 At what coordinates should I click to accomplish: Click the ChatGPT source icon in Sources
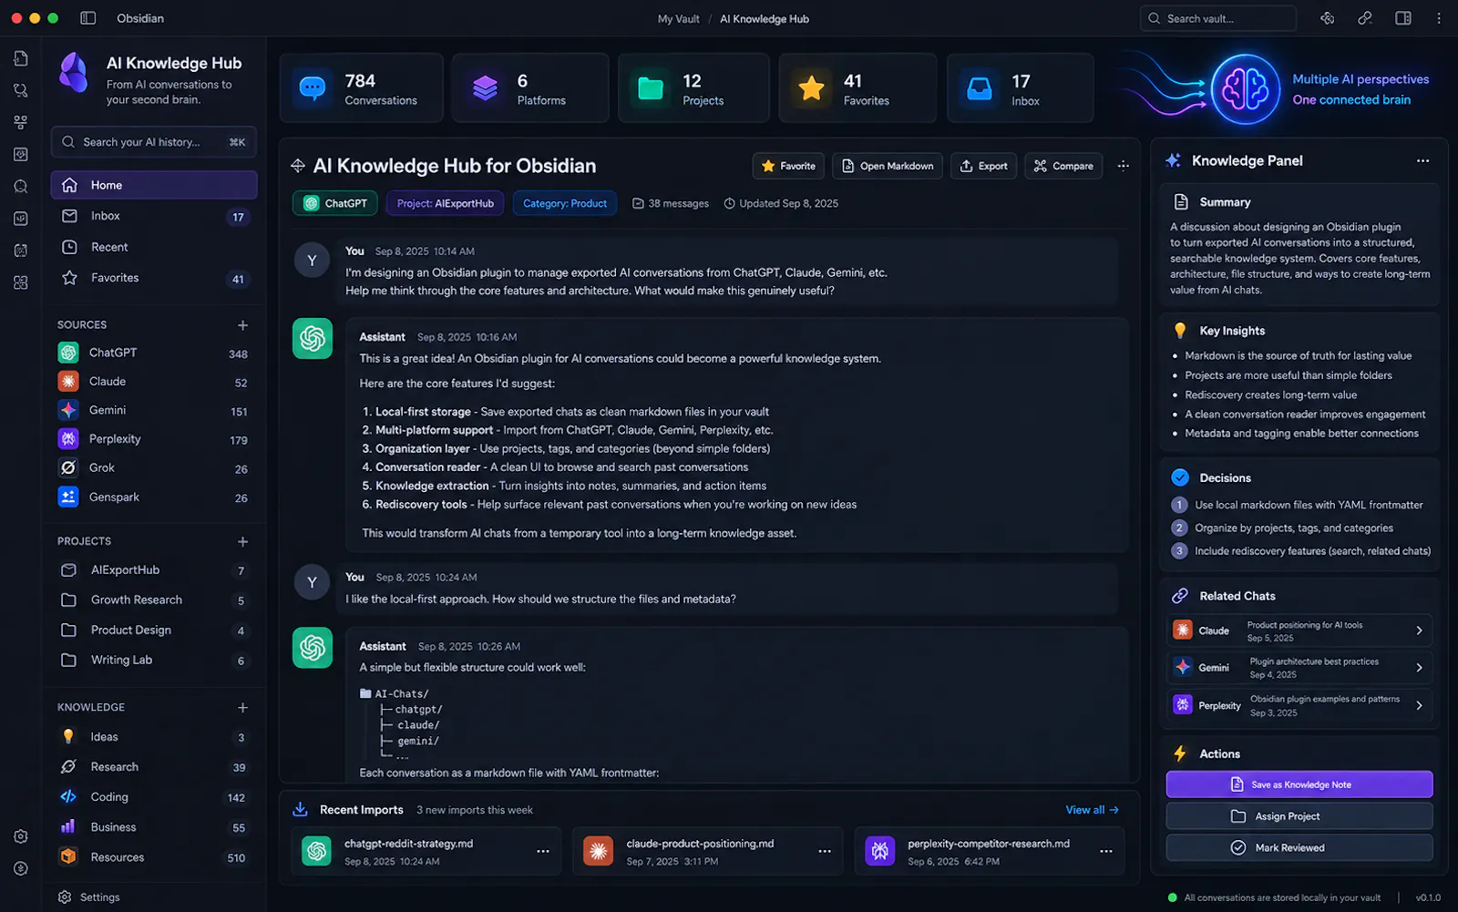(x=68, y=353)
